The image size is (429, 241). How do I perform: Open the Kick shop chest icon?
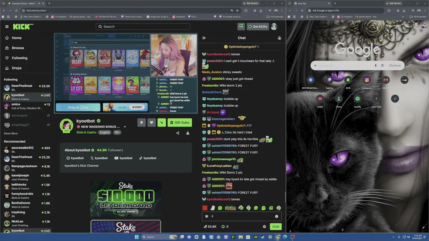point(241,26)
